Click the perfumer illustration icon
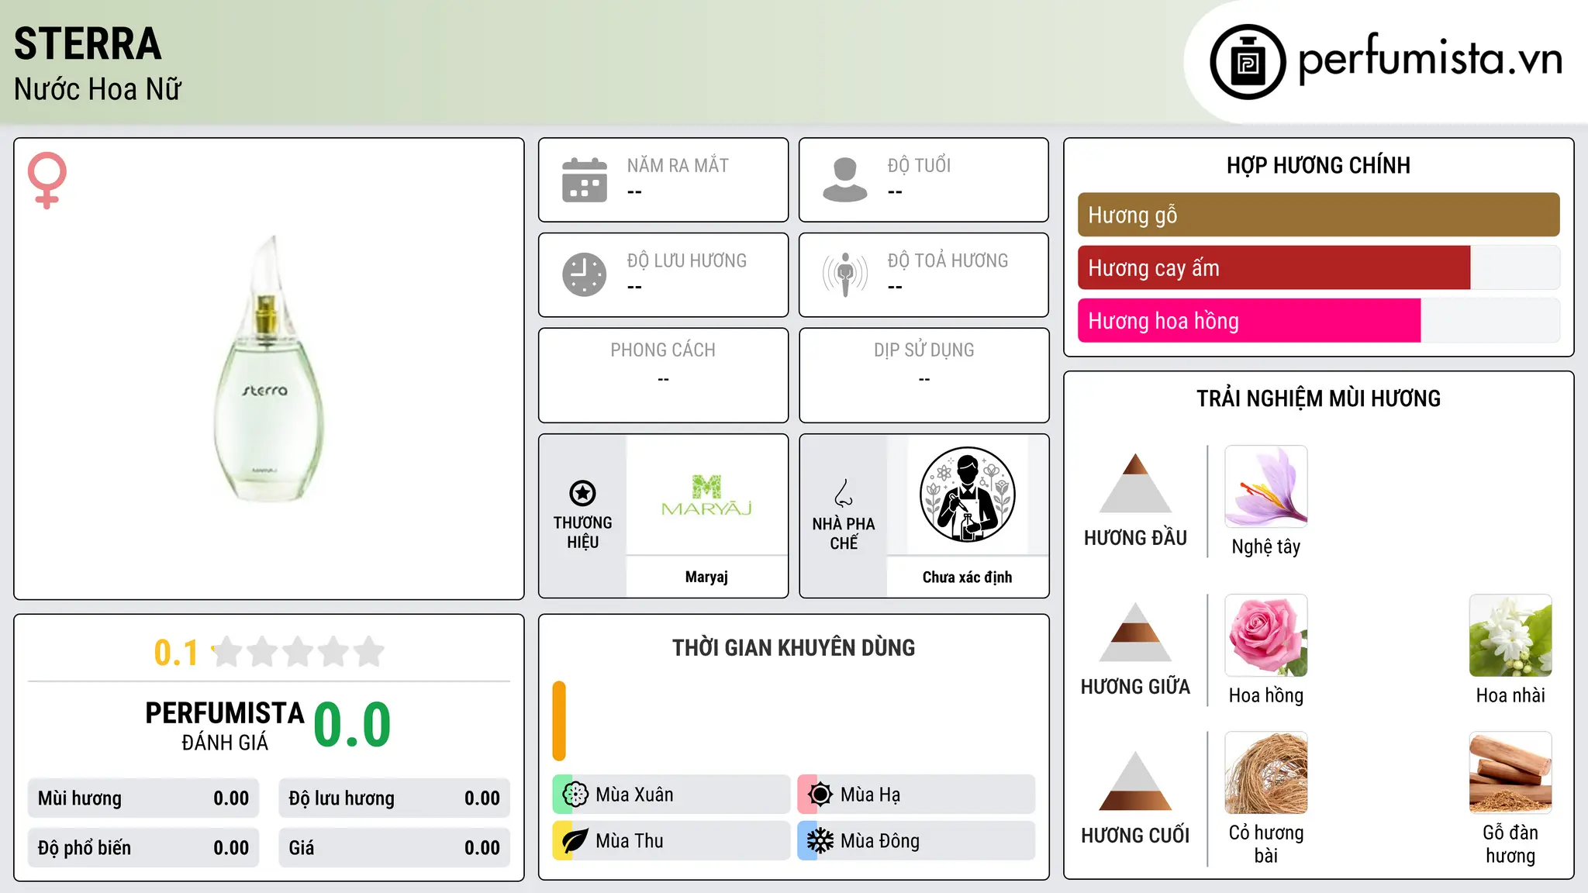Image resolution: width=1588 pixels, height=893 pixels. 967,495
